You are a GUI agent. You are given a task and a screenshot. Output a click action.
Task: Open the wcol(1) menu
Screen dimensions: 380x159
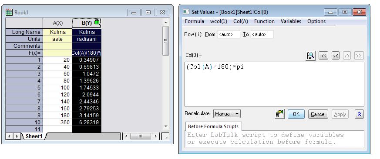tap(219, 21)
